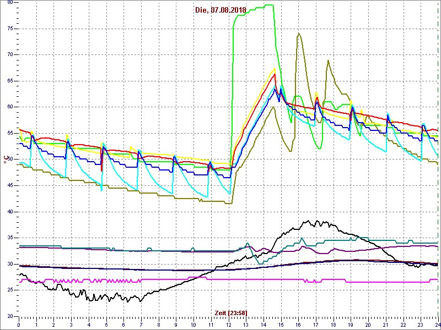Select the 60 label on the temperature axis
The height and width of the screenshot is (330, 441).
pyautogui.click(x=10, y=107)
